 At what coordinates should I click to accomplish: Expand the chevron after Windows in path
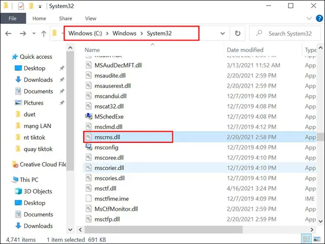[142, 34]
